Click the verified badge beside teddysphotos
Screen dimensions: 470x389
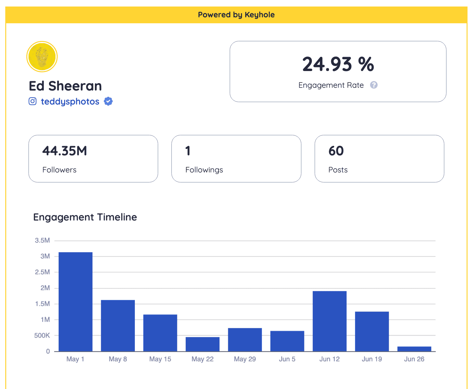[x=108, y=101]
